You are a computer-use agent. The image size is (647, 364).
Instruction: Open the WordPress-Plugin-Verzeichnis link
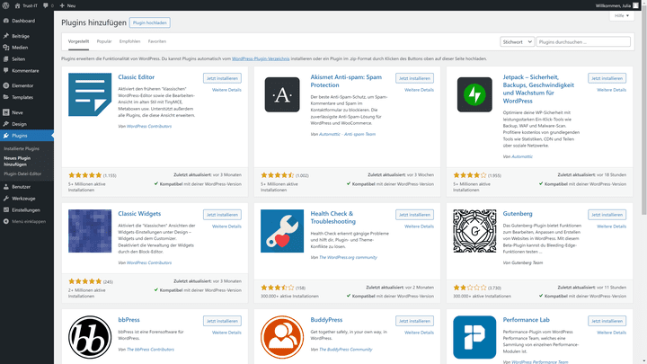click(x=261, y=58)
